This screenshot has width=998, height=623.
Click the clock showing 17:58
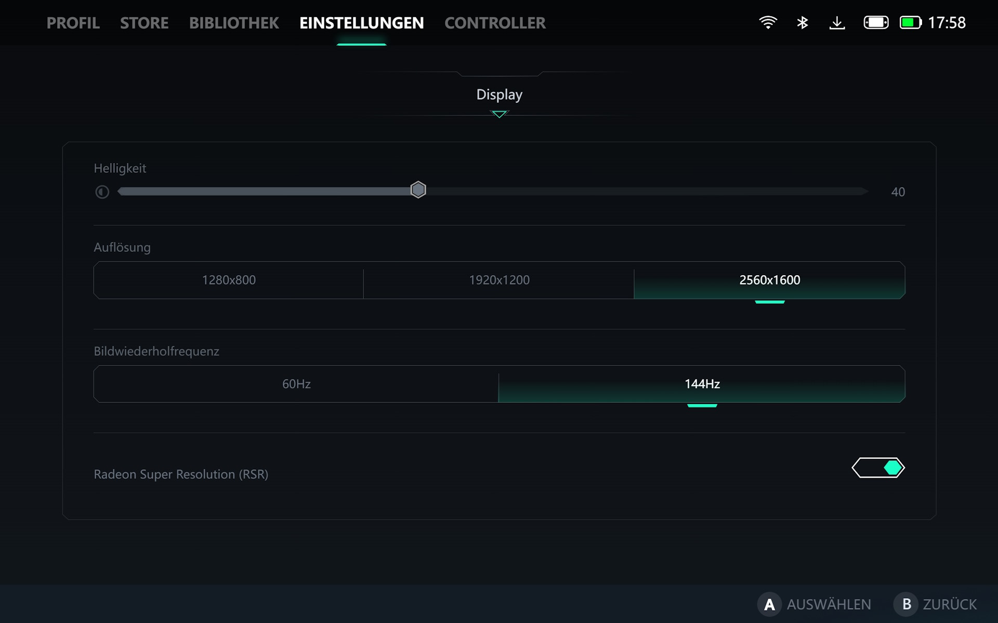click(x=947, y=23)
